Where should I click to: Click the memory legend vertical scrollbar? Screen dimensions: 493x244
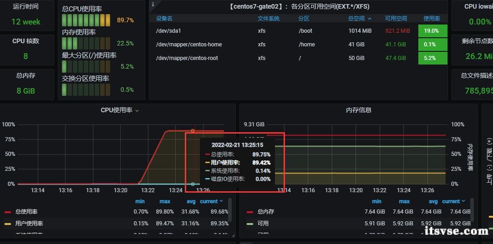[x=472, y=210]
